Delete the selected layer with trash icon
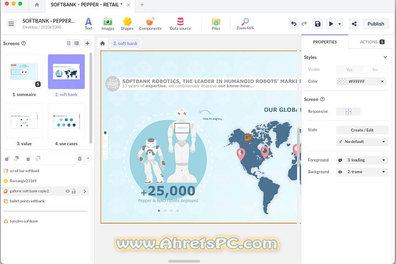The height and width of the screenshot is (264, 396). (80, 158)
